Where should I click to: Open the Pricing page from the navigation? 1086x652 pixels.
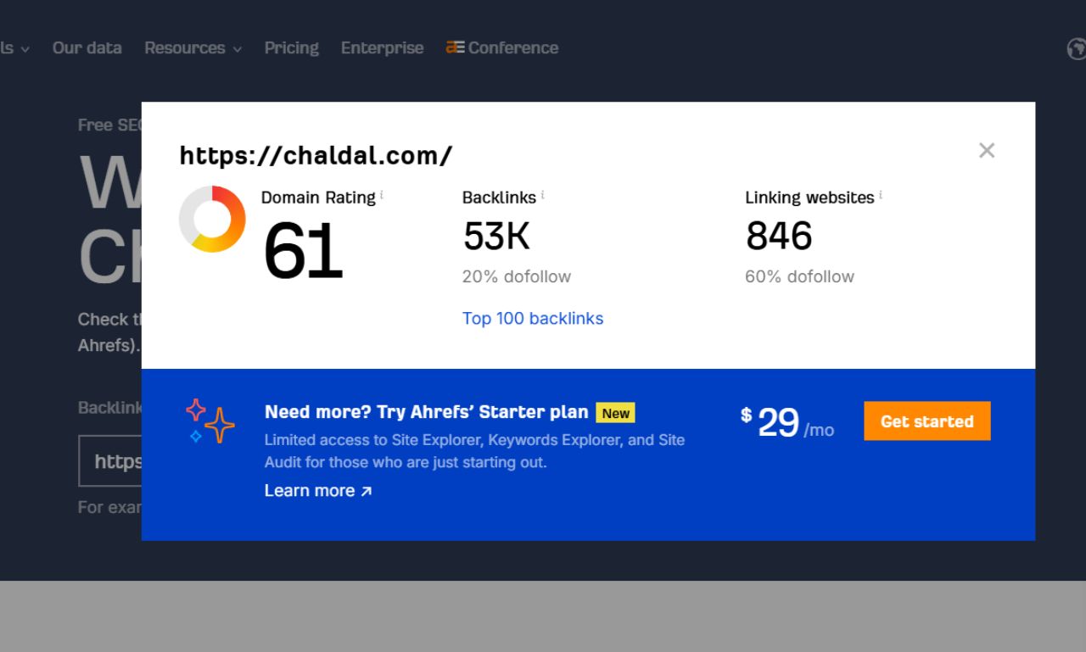point(291,48)
